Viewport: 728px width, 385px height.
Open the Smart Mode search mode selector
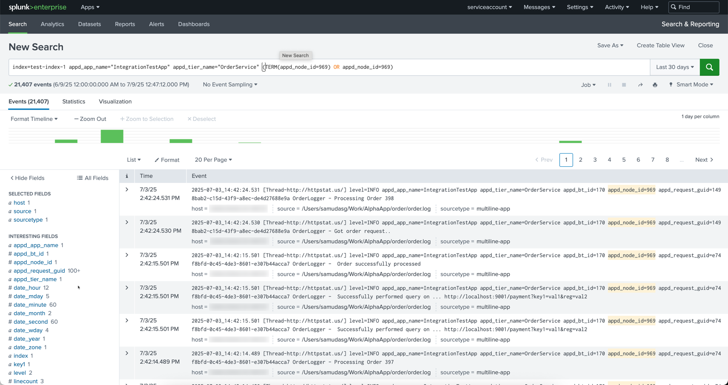click(691, 85)
